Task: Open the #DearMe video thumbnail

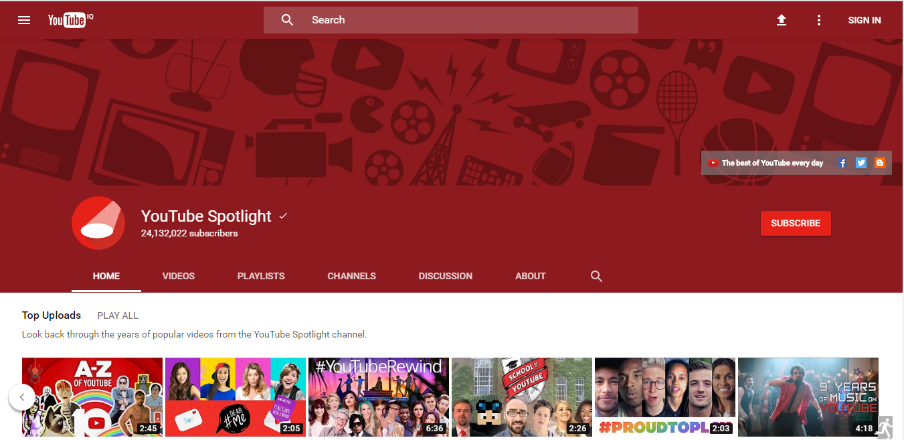Action: pyautogui.click(x=236, y=397)
